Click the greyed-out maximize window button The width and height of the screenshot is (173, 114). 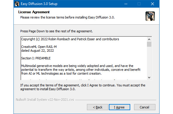tap(139, 4)
